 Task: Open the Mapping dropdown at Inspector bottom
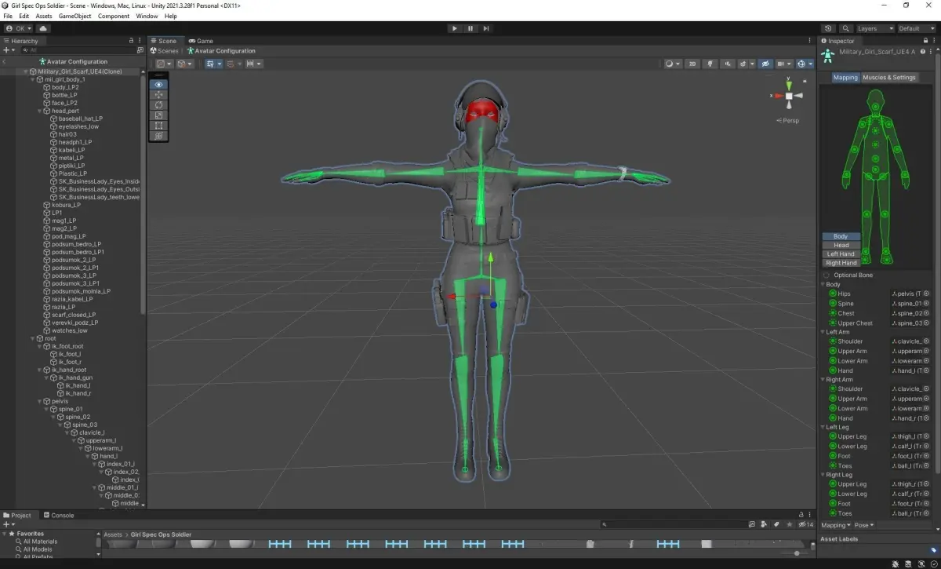point(836,525)
